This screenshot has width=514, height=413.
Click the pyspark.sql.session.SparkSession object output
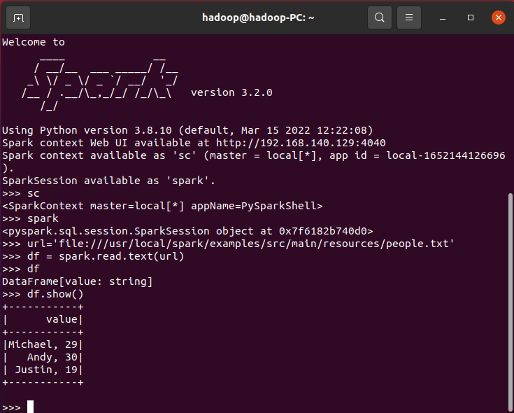(x=187, y=231)
